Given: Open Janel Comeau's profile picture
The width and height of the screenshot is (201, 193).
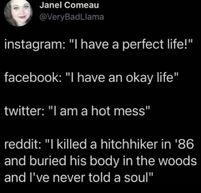Looking at the screenshot, I should click(x=18, y=13).
